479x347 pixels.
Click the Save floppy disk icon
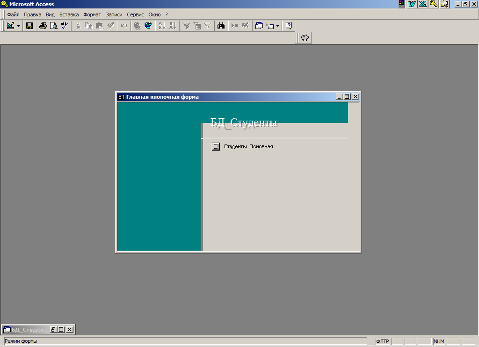pos(29,26)
